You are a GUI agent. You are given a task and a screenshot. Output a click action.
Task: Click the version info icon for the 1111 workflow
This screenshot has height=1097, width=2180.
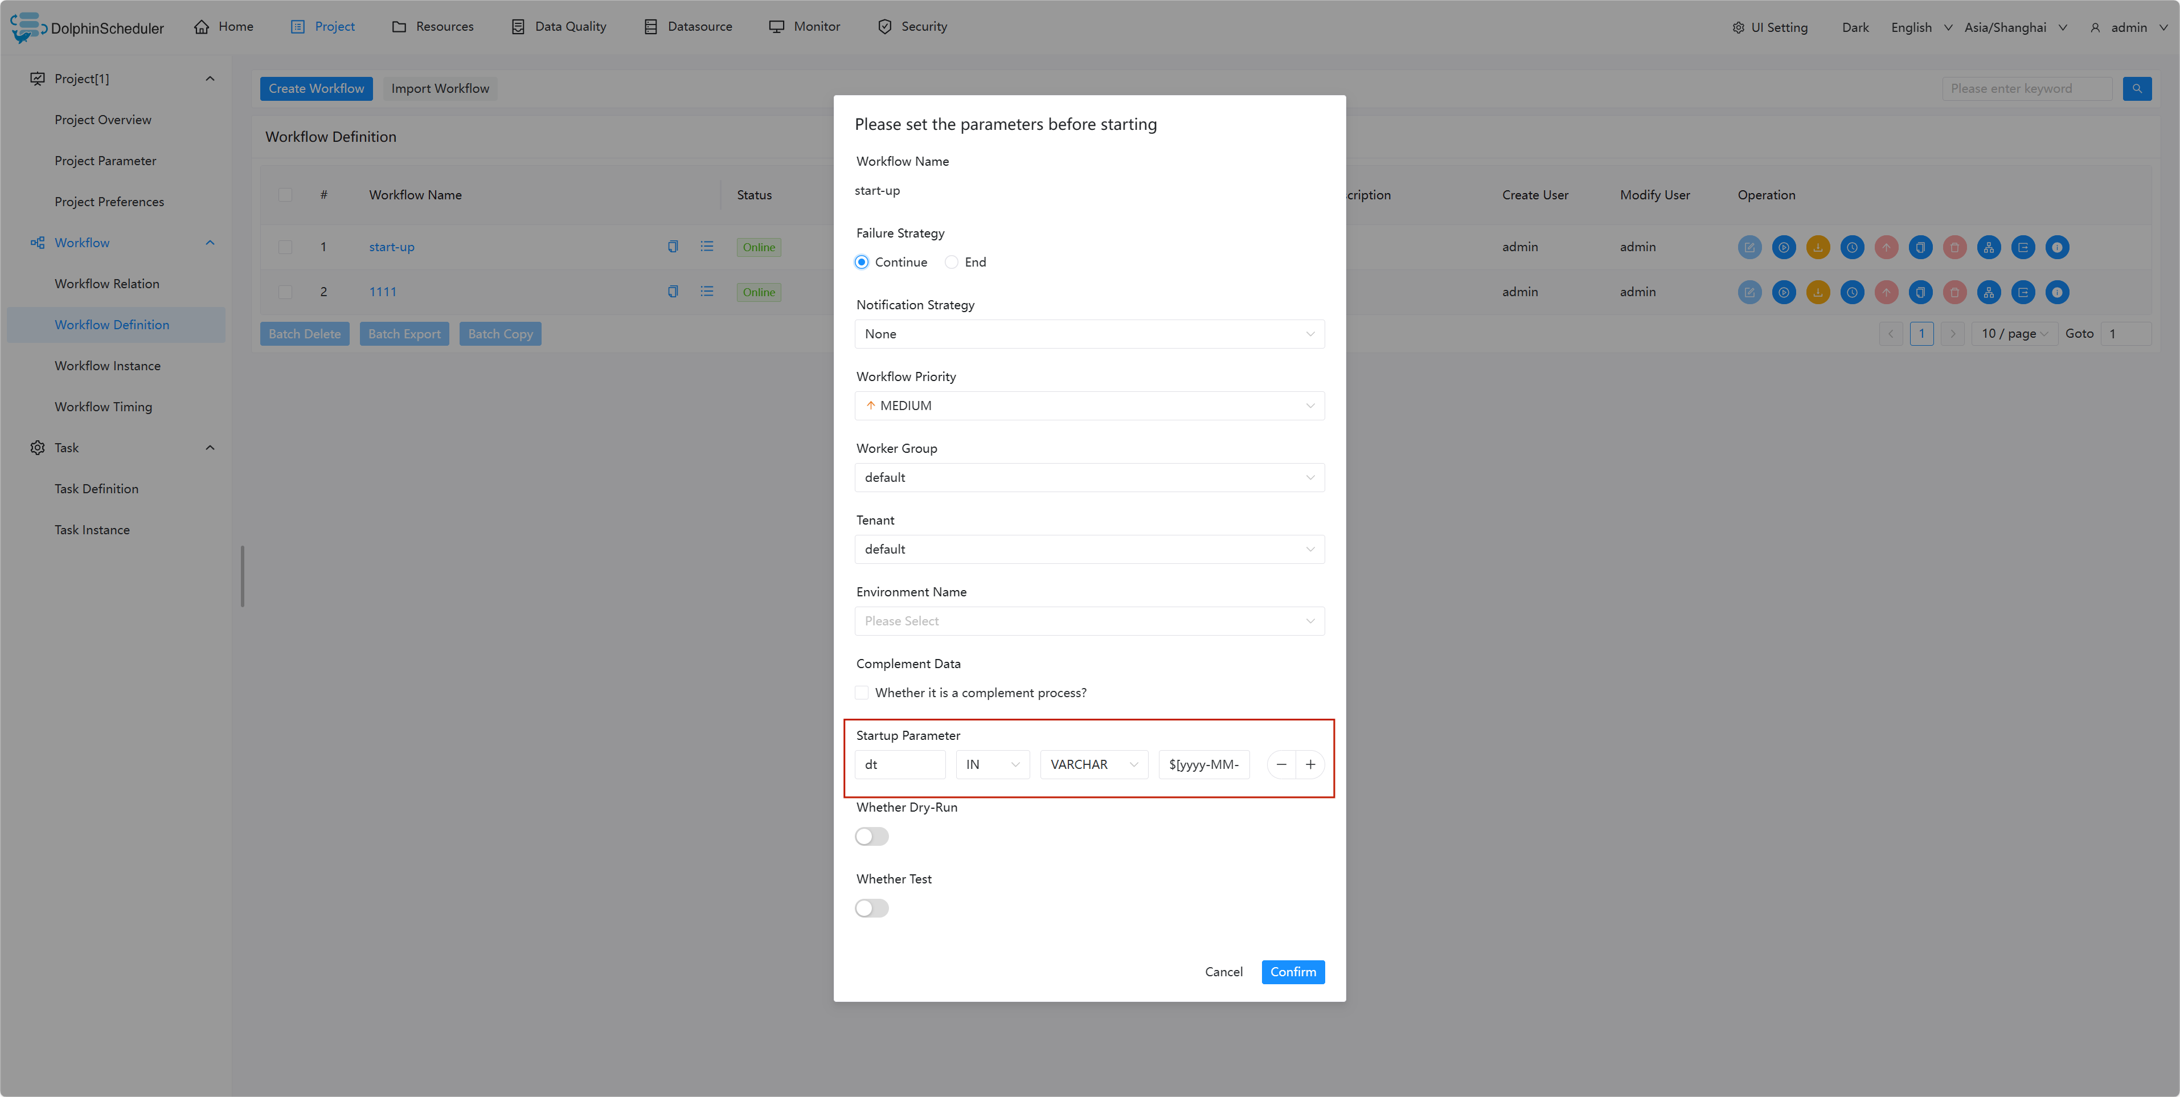(2056, 292)
